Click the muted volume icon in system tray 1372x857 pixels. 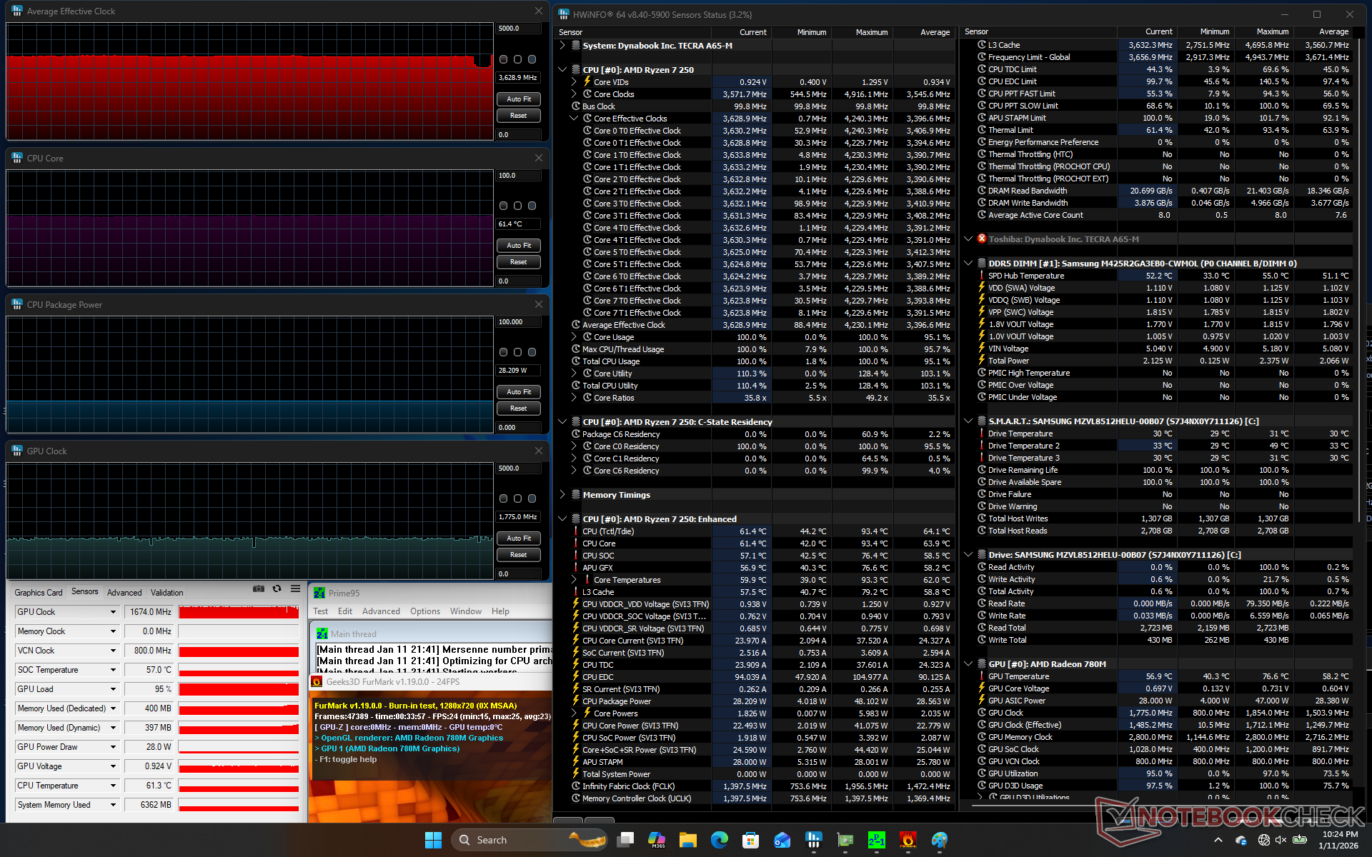(x=1281, y=840)
